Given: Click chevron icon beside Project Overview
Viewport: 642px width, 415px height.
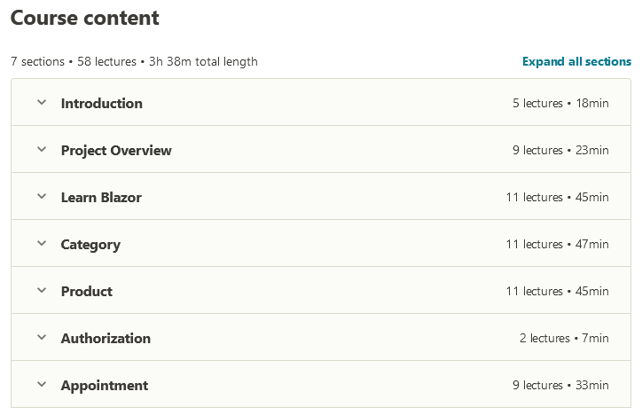Looking at the screenshot, I should click(41, 150).
